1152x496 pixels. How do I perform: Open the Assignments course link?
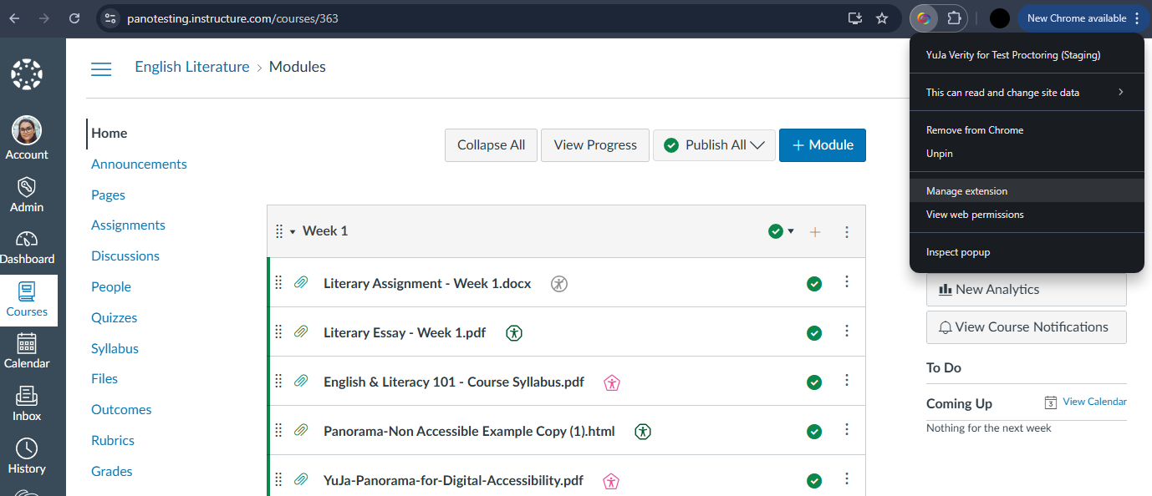click(x=128, y=225)
